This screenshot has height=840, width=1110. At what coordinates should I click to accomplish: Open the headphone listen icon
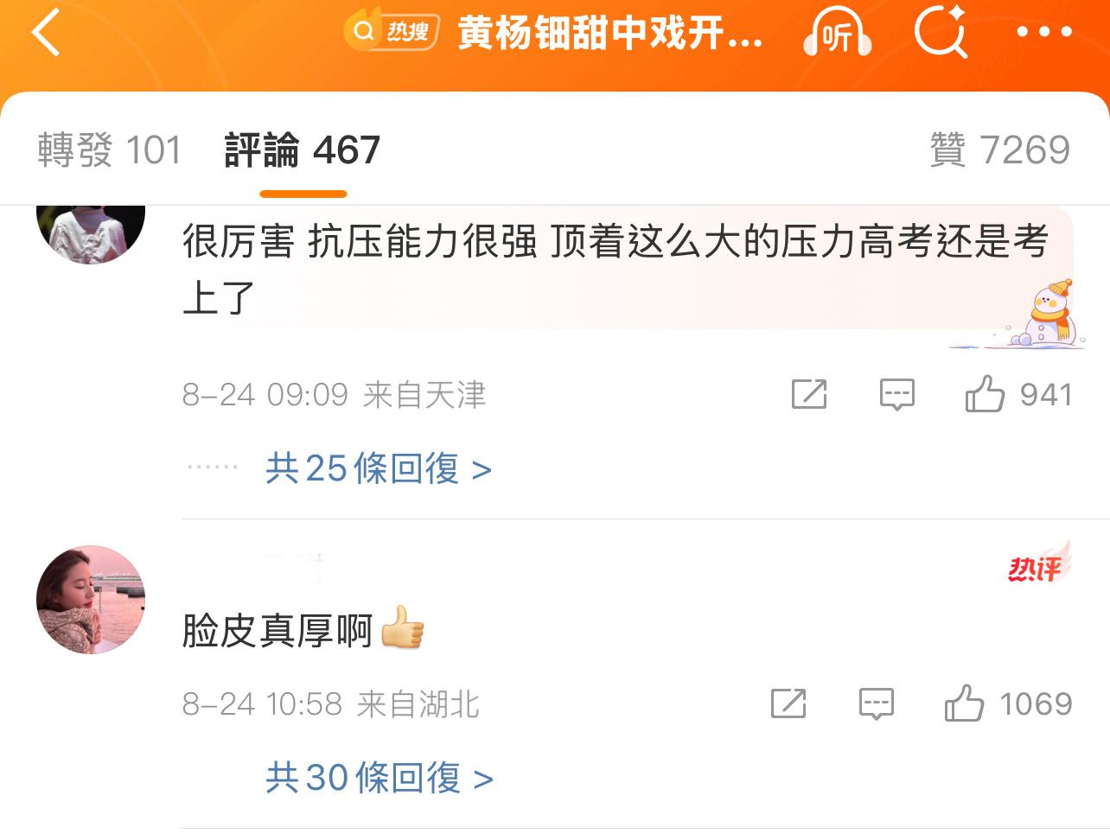(837, 34)
